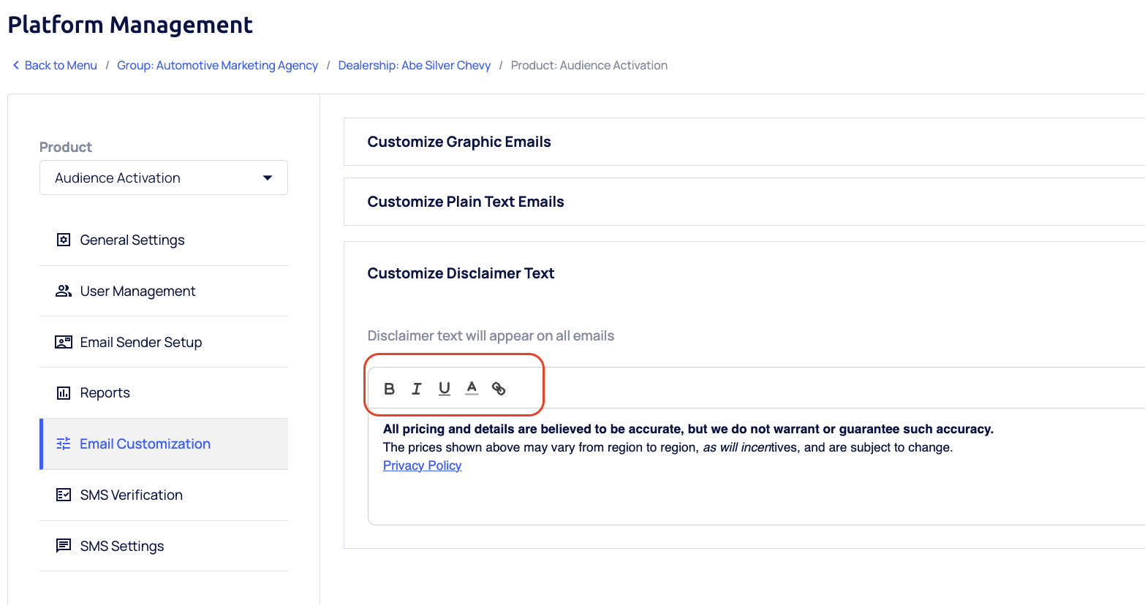Open Group: Automotive Marketing Agency breadcrumb

pyautogui.click(x=217, y=65)
